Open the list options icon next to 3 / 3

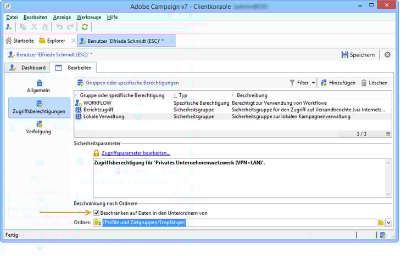click(388, 134)
